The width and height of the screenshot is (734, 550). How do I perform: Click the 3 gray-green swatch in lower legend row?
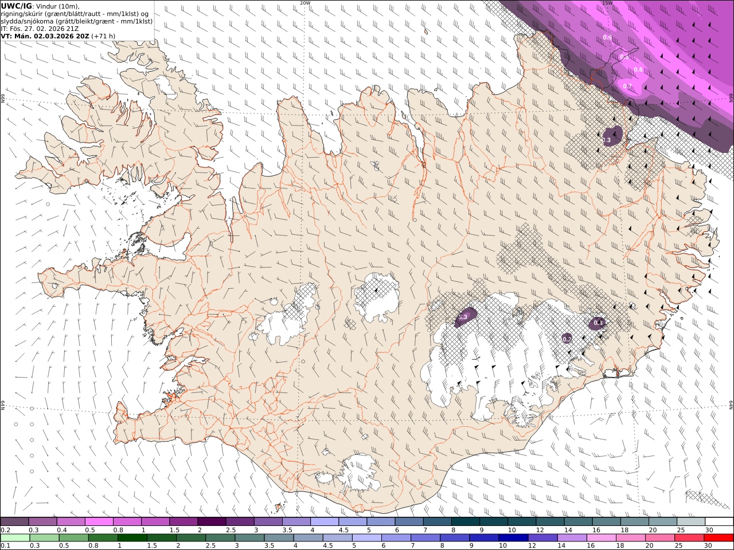pos(249,537)
